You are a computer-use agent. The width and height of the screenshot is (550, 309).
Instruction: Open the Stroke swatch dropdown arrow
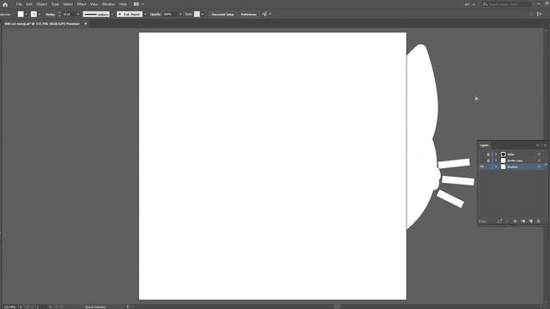click(40, 15)
